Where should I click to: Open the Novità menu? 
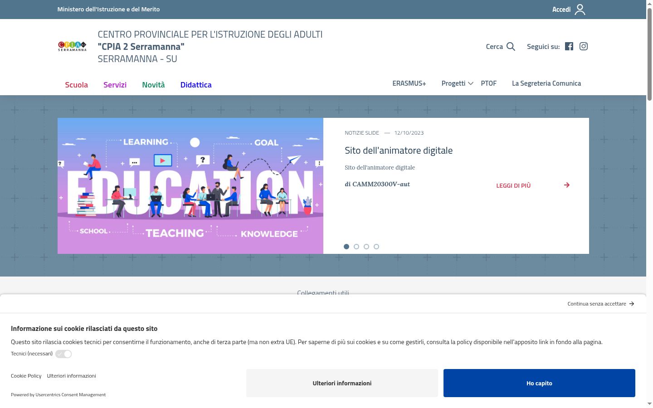pos(153,85)
